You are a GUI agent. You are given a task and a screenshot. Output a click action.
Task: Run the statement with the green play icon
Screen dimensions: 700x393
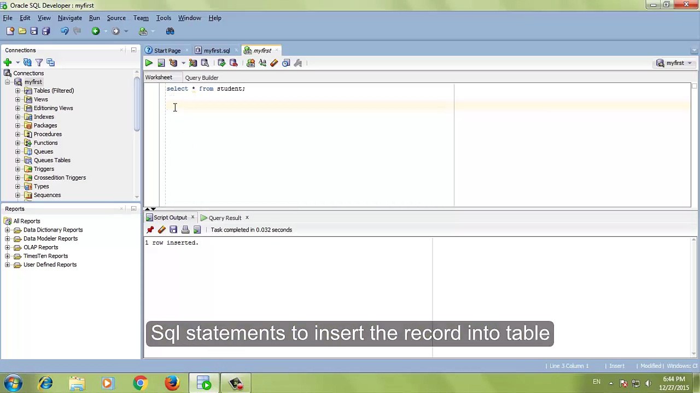point(149,63)
